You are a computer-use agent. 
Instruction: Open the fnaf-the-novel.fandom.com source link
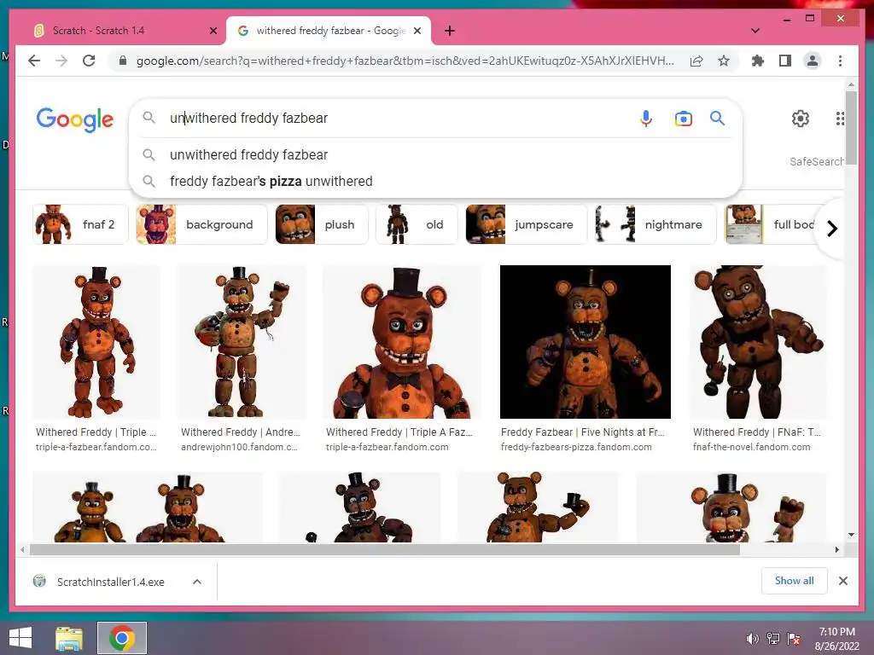[x=751, y=447]
